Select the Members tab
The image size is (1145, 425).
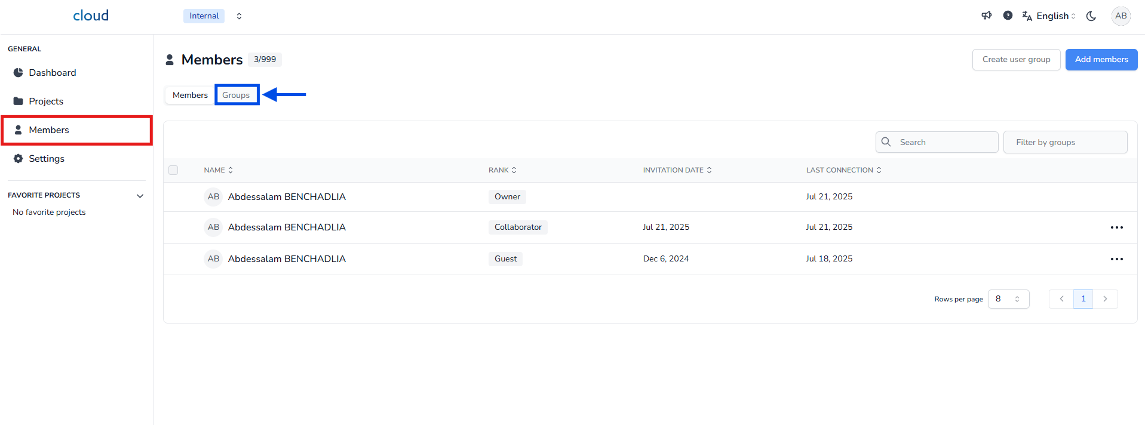click(x=190, y=95)
